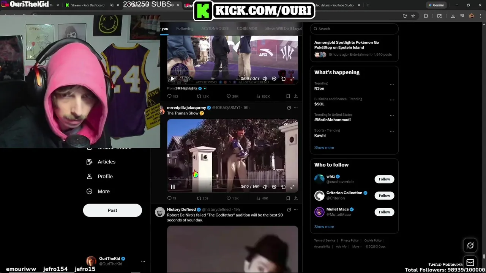Show more under Who to follow
This screenshot has width=486, height=273.
[x=324, y=227]
